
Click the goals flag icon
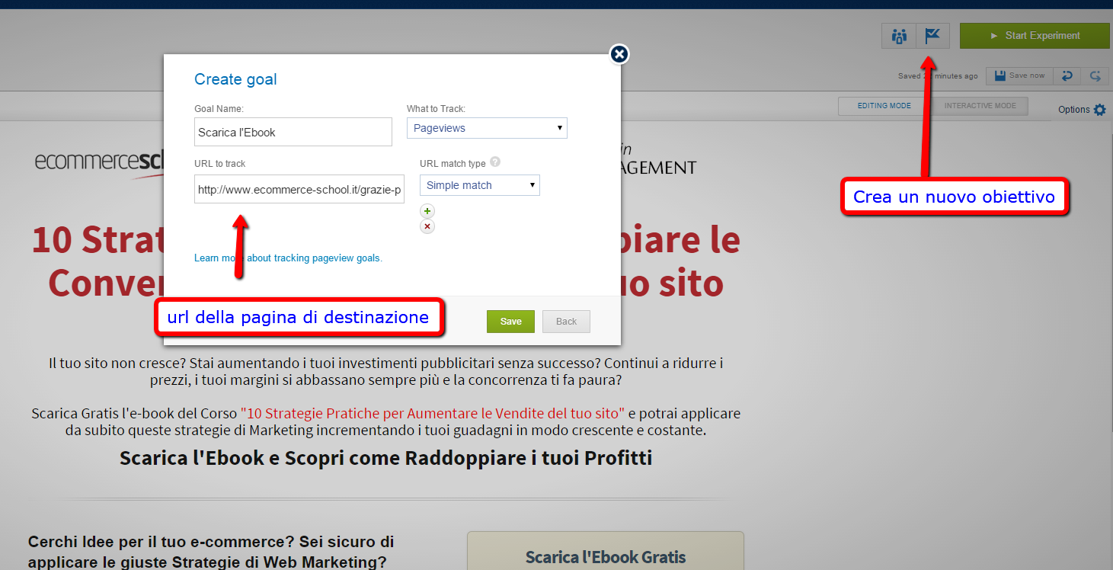click(932, 36)
